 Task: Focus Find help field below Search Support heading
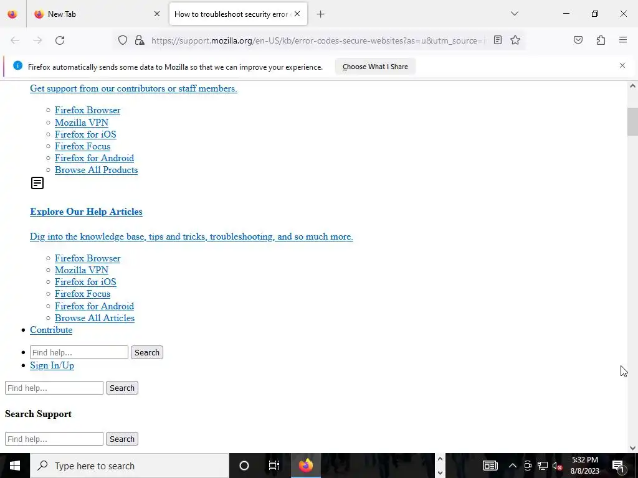click(x=54, y=439)
